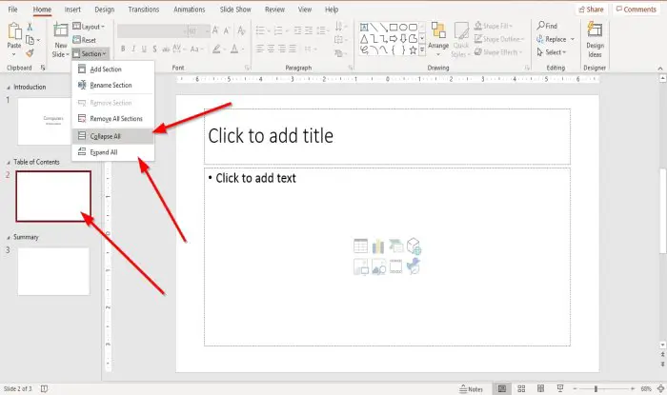Click the New Slide icon
Image resolution: width=667 pixels, height=395 pixels.
60,30
